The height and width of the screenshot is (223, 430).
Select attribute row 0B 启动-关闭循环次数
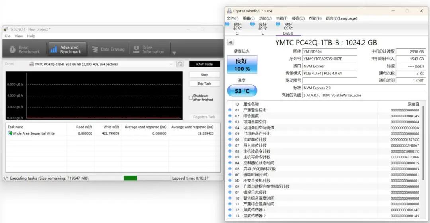(x=324, y=169)
